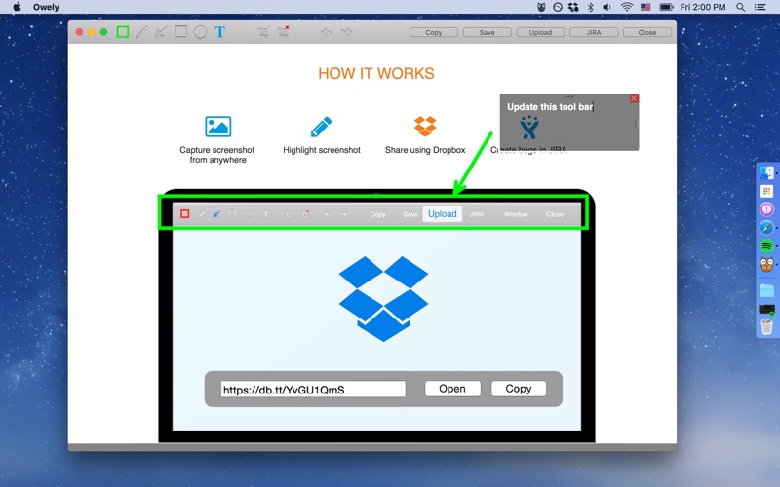The height and width of the screenshot is (487, 780).
Task: Click the minimized dark window thumbnail in Dock
Action: (x=766, y=309)
